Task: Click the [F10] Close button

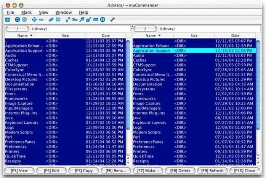Action: pyautogui.click(x=244, y=171)
